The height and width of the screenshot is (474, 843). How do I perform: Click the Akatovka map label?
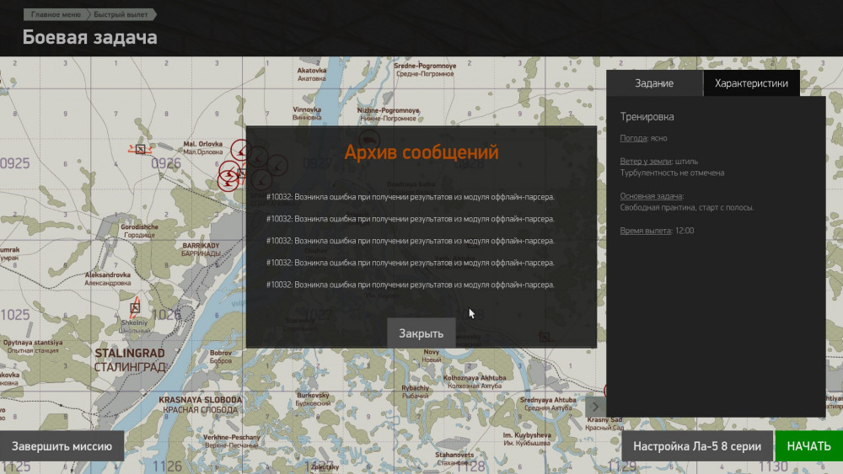coord(312,71)
